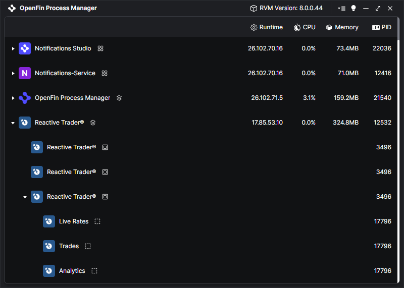Click the PID value 22036
The width and height of the screenshot is (404, 288).
[382, 48]
